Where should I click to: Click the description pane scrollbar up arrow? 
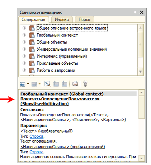point(142,93)
